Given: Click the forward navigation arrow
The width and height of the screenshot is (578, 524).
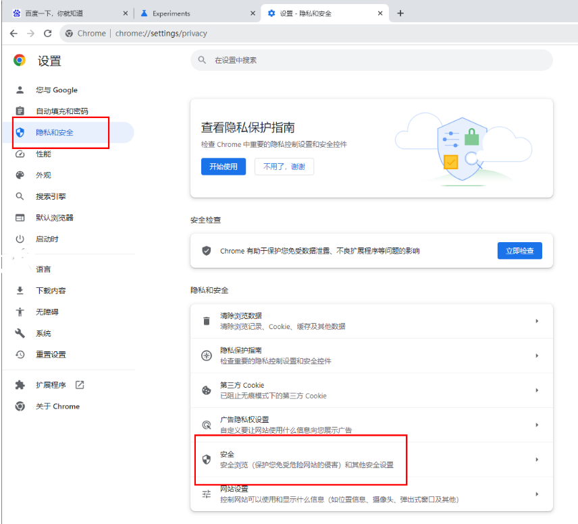Looking at the screenshot, I should [30, 34].
